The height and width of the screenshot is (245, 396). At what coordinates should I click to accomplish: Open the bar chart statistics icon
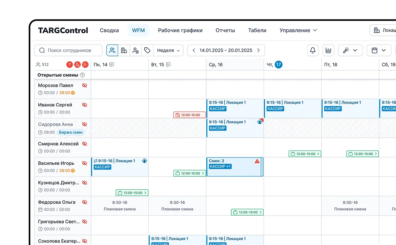coord(328,50)
